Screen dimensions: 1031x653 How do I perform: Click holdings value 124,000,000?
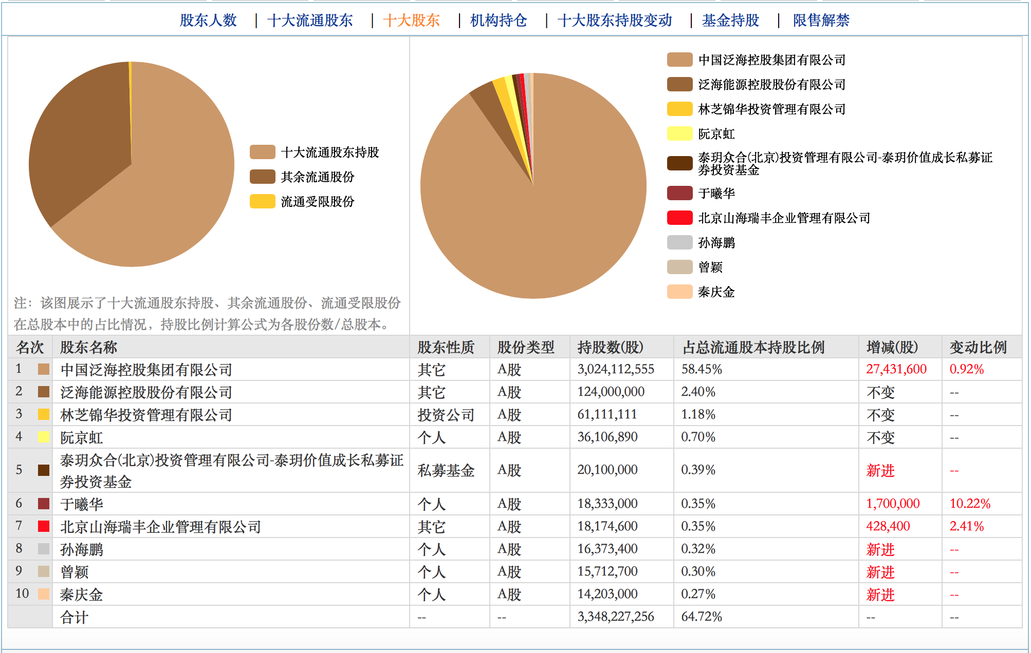pos(611,392)
